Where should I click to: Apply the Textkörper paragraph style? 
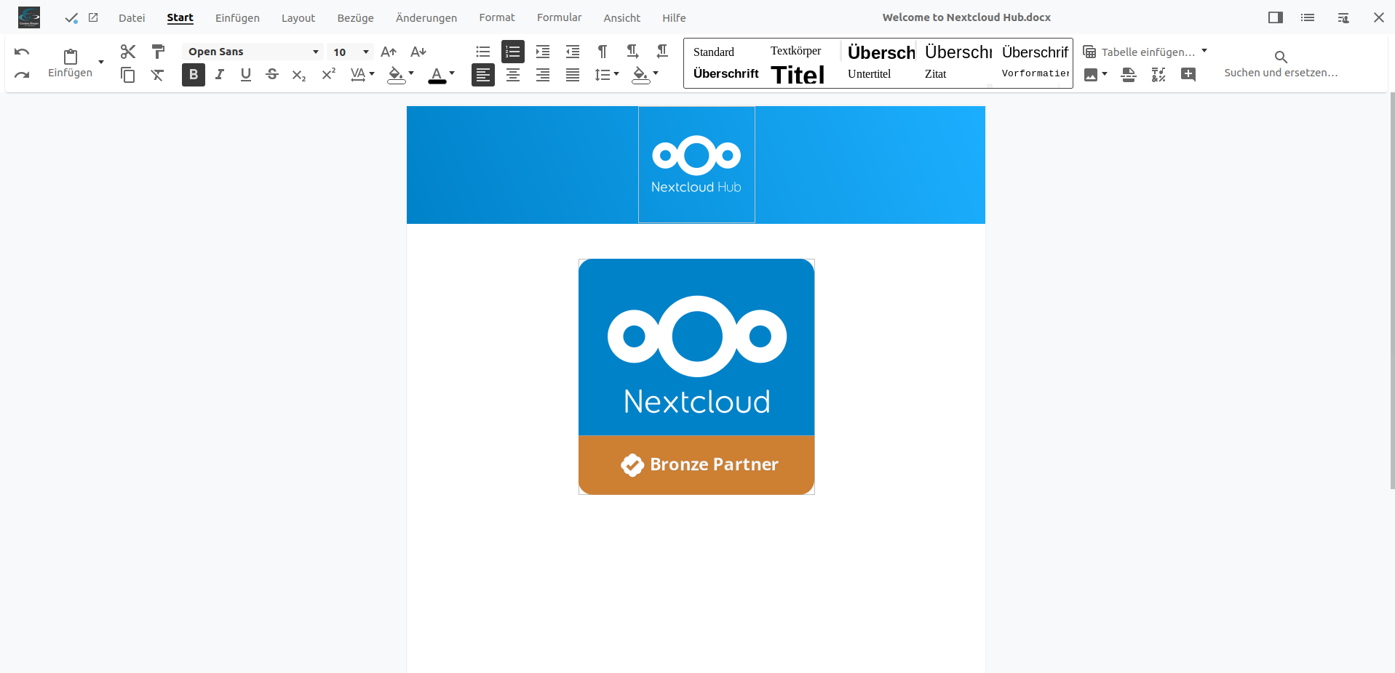coord(795,51)
